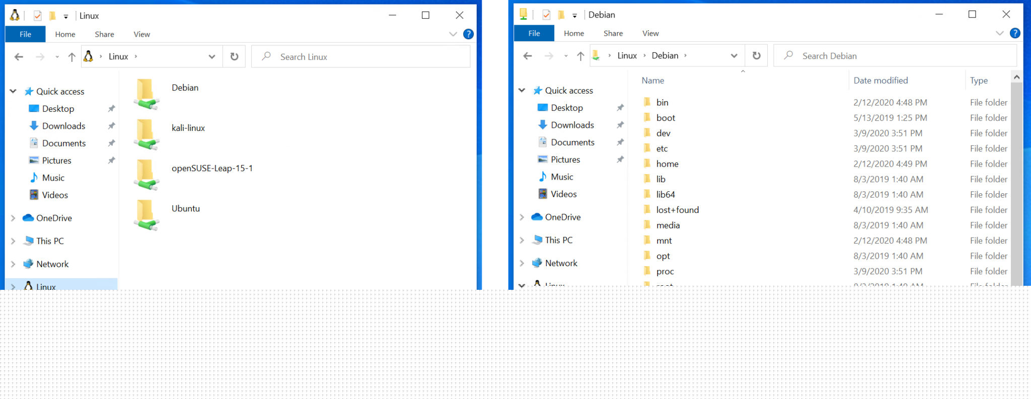Image resolution: width=1031 pixels, height=399 pixels.
Task: Select the home folder row
Action: [x=826, y=164]
